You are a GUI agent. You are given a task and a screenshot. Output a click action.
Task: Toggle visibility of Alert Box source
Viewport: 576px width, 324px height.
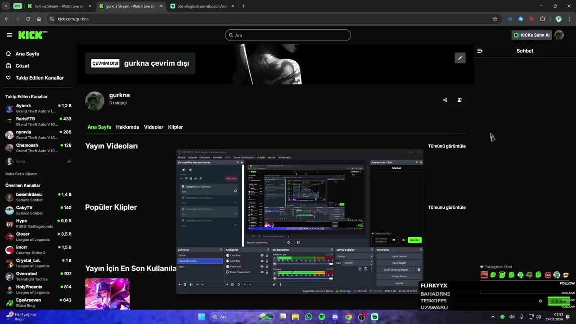coord(262,261)
